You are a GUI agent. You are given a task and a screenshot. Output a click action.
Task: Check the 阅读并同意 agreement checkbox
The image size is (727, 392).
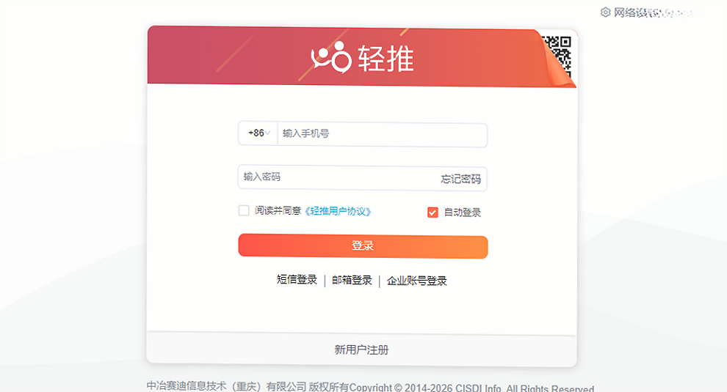244,210
